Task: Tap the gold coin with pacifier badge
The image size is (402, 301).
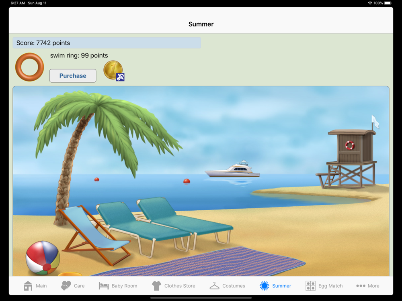Action: coord(114,71)
